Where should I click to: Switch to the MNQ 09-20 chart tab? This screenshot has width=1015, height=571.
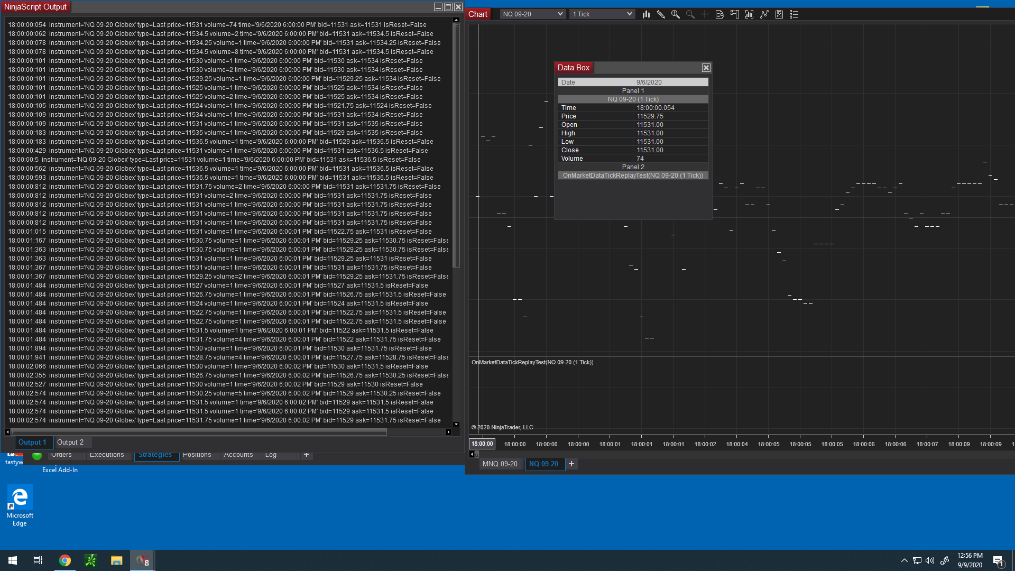(500, 464)
